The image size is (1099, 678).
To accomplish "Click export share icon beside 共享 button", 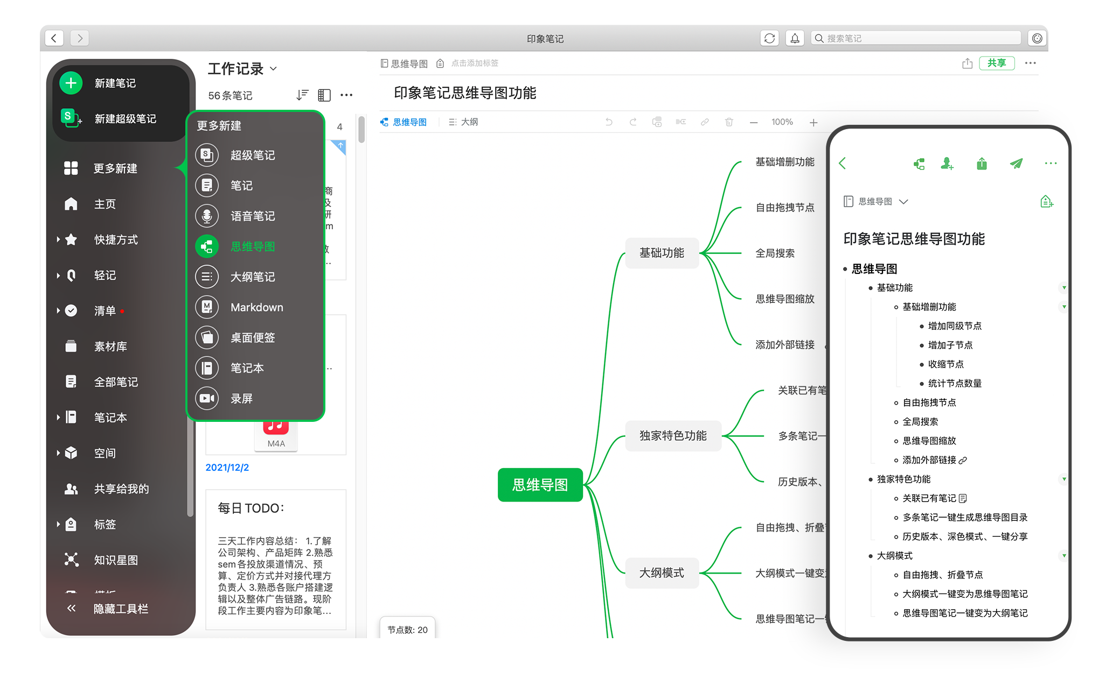I will pyautogui.click(x=968, y=63).
